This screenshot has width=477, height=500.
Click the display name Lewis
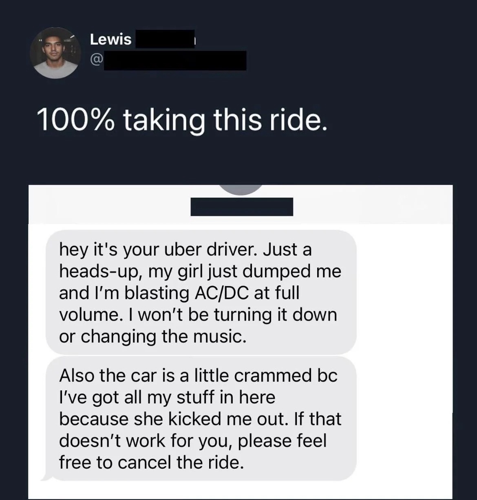pos(110,40)
